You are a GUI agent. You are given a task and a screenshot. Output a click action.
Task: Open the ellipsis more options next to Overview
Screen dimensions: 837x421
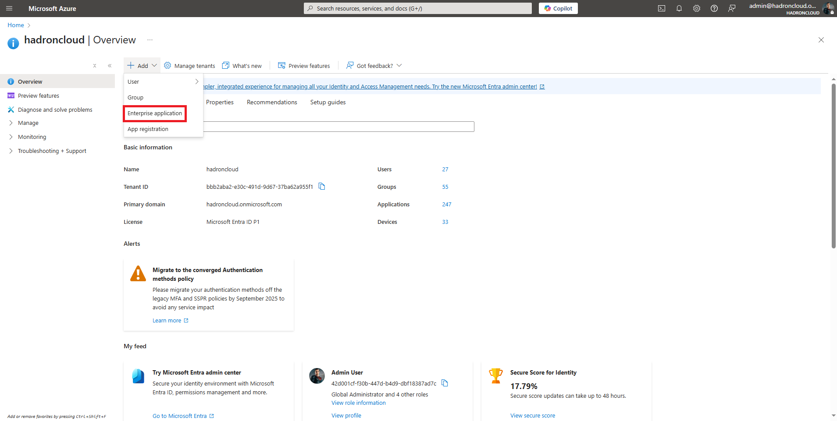[x=150, y=40]
